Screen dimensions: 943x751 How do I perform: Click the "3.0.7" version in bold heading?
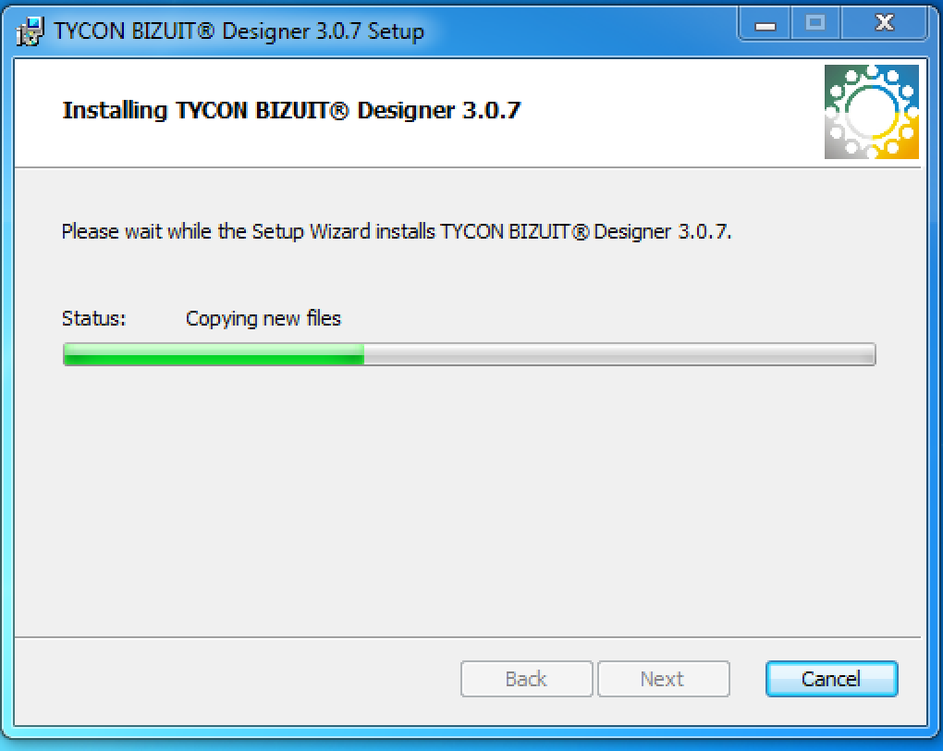coord(491,111)
